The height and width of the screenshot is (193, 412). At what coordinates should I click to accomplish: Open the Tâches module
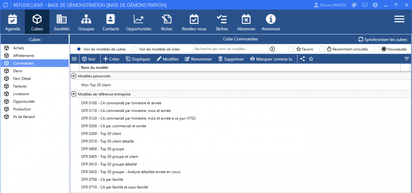coord(221,22)
